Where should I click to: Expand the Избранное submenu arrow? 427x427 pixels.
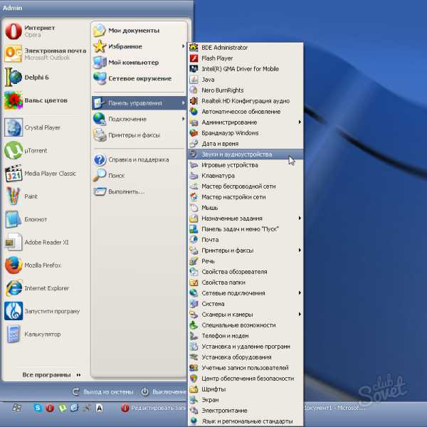click(x=184, y=46)
